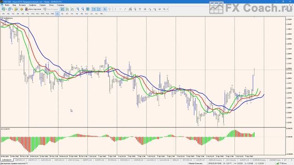Select the standard cursor tool
294x165 pixels.
(x=105, y=9)
